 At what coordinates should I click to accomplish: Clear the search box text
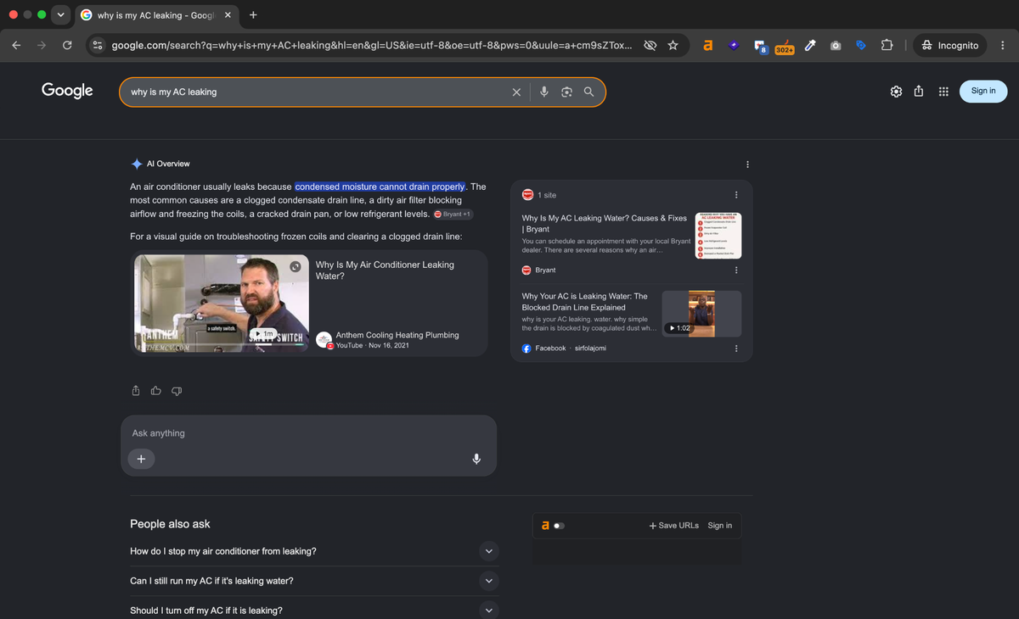click(x=516, y=92)
